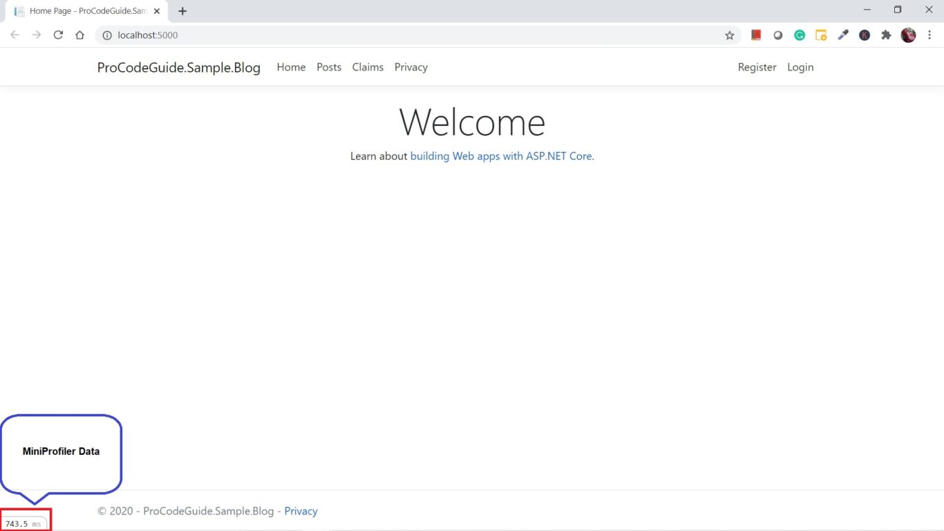Open the dark circular K extension
Viewport: 944px width, 531px height.
pos(865,35)
